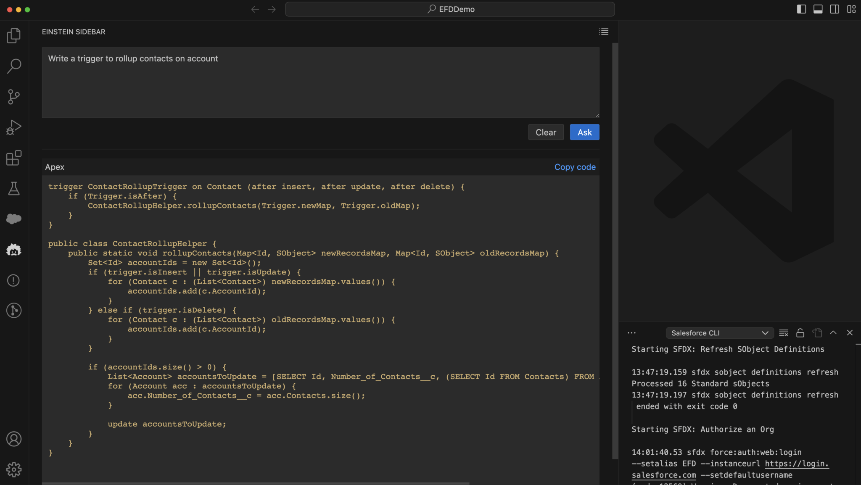Image resolution: width=861 pixels, height=485 pixels.
Task: Open the Salesforce Org Browser
Action: pos(14,219)
